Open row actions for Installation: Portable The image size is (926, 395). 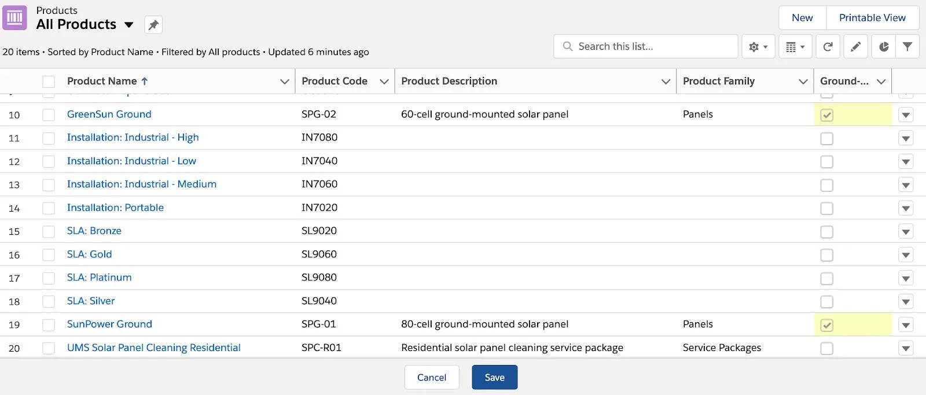click(x=906, y=208)
